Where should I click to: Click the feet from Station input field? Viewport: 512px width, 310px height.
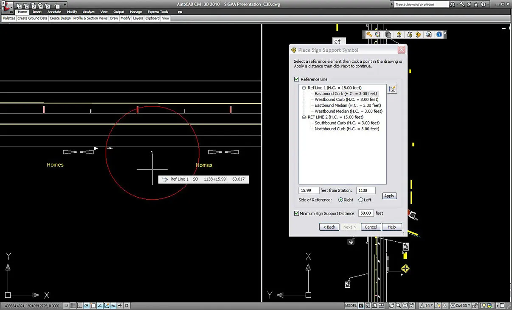coord(309,190)
